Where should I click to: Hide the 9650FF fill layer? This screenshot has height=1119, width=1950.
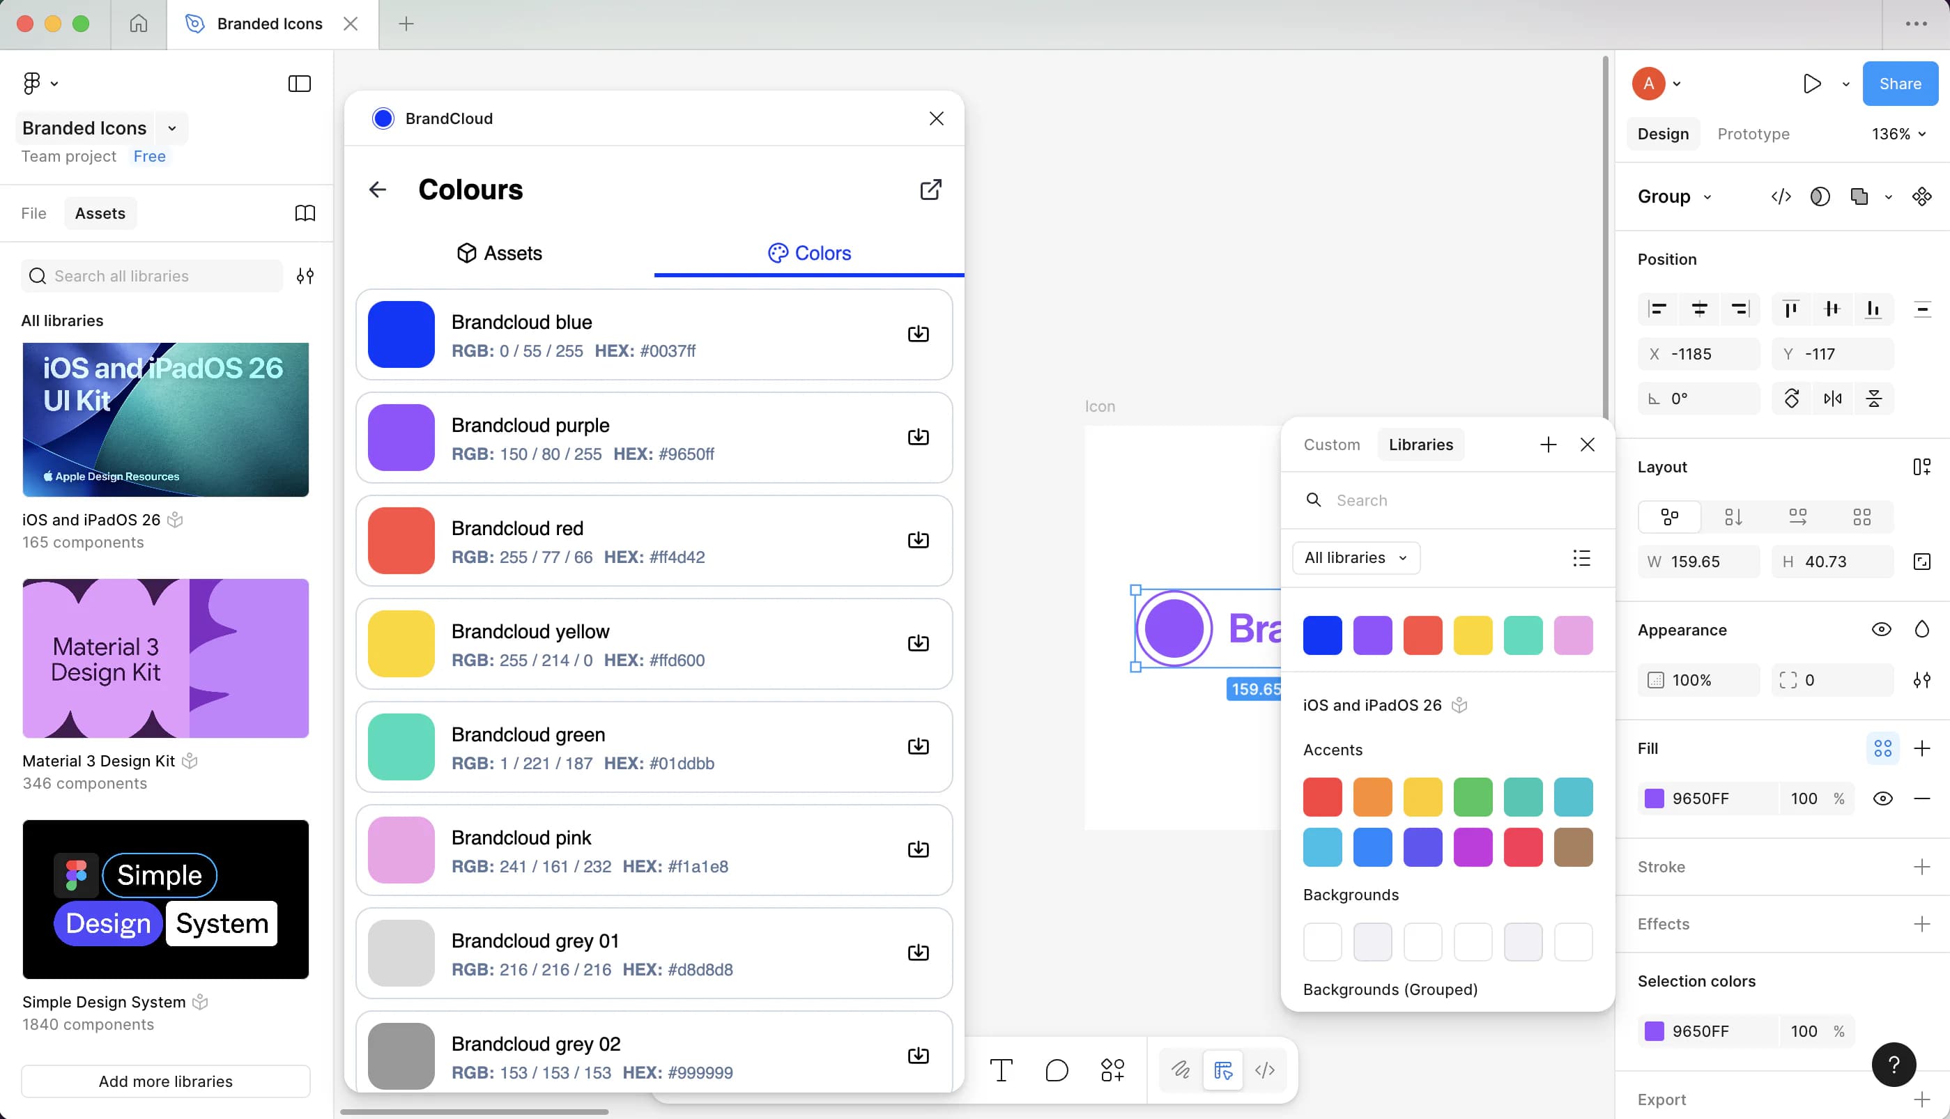1882,798
